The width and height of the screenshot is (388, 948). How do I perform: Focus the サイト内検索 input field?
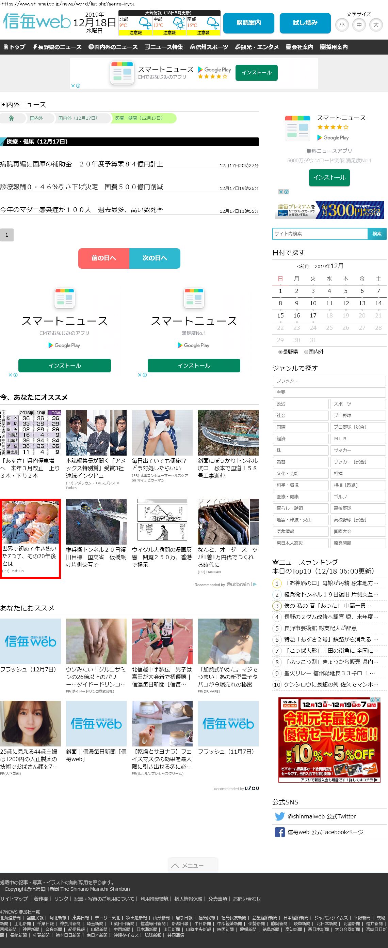point(320,234)
